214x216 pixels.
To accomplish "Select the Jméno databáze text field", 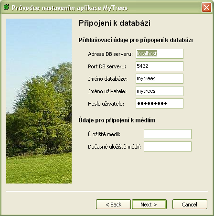I will 160,78.
